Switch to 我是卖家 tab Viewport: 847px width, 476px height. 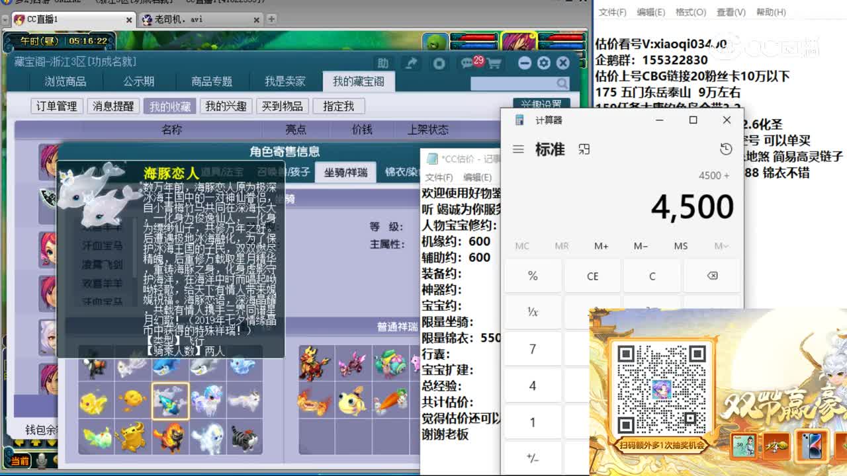pos(285,81)
